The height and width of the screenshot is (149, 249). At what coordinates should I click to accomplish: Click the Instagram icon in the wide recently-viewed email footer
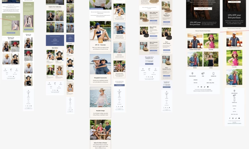coord(201,87)
